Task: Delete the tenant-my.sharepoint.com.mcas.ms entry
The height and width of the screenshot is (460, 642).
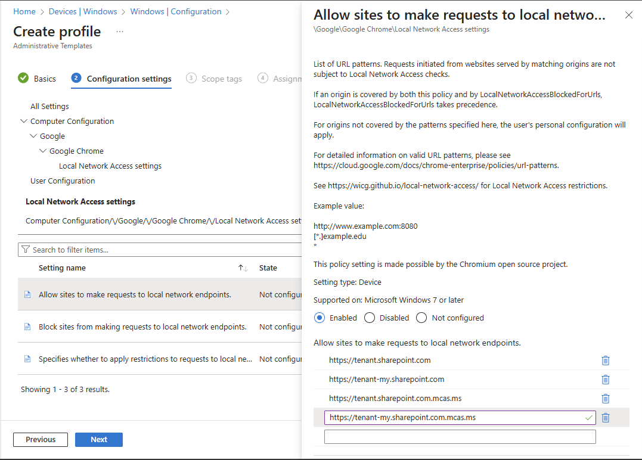Action: [x=605, y=418]
